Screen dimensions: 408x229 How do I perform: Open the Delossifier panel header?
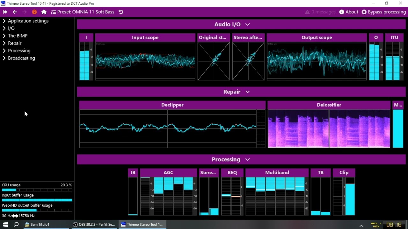(x=329, y=105)
